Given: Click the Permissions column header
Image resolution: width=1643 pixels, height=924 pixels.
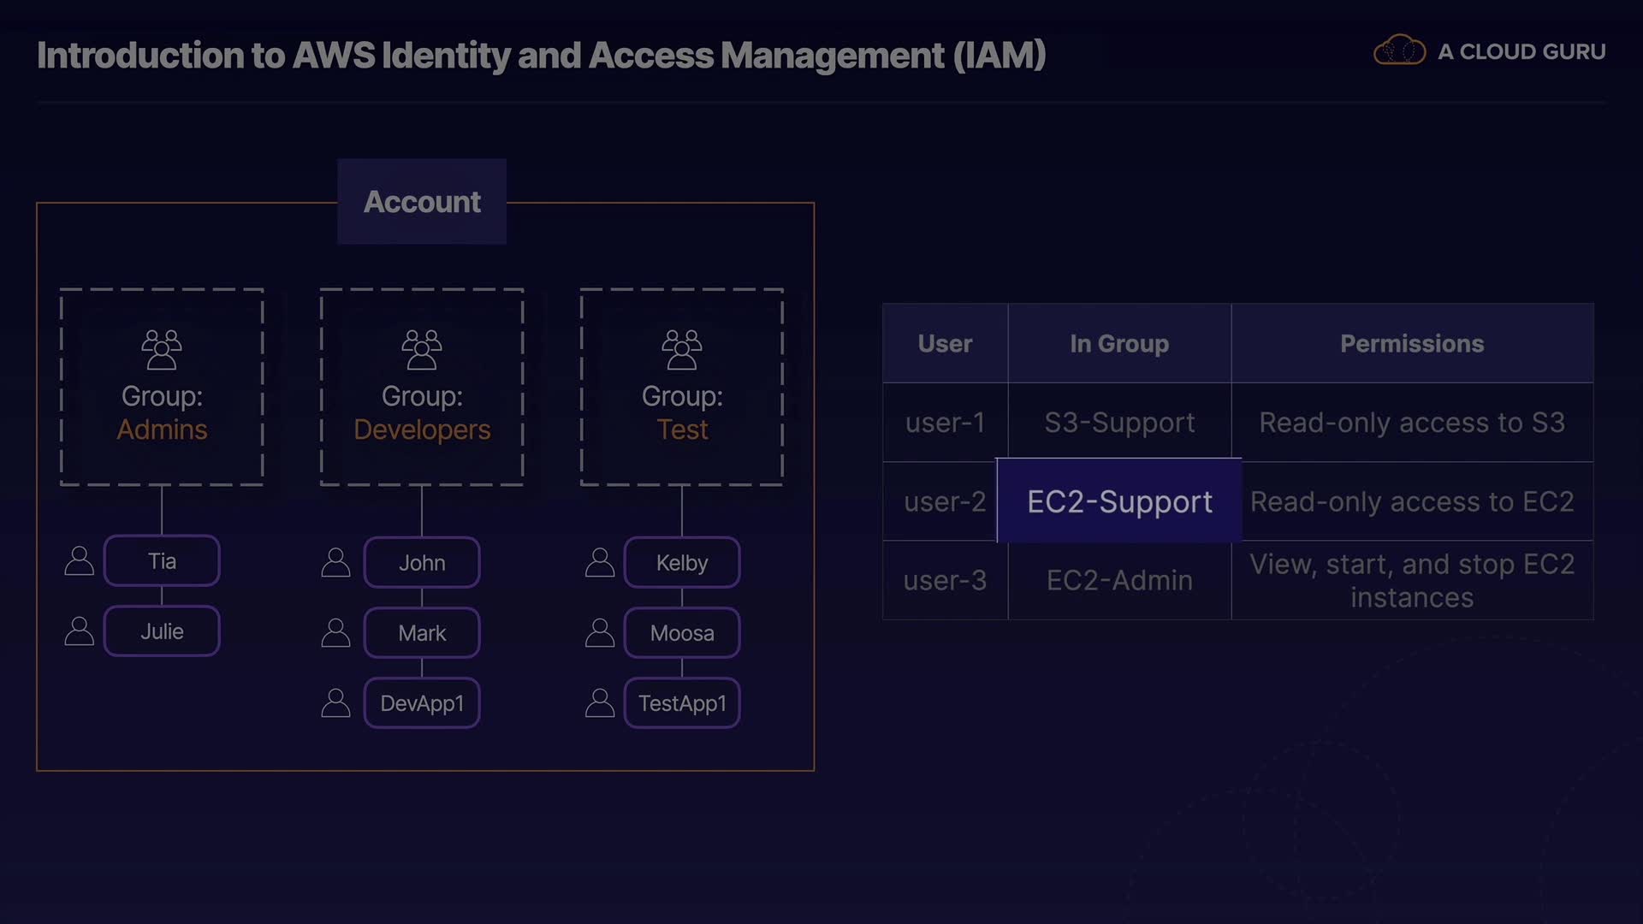Looking at the screenshot, I should coord(1412,343).
